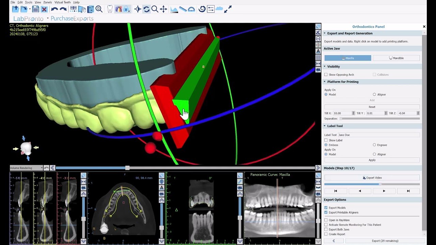This screenshot has height=245, width=436.
Task: Click the diagonal expand fullscreen arrows icon
Action: tap(228, 9)
